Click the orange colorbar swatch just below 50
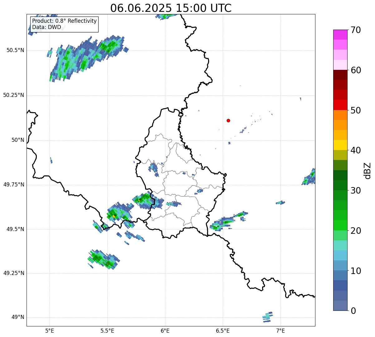 click(x=340, y=115)
